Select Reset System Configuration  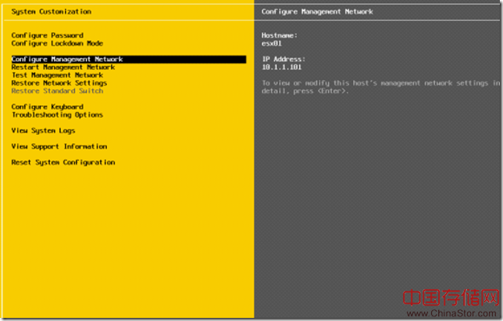pyautogui.click(x=63, y=162)
